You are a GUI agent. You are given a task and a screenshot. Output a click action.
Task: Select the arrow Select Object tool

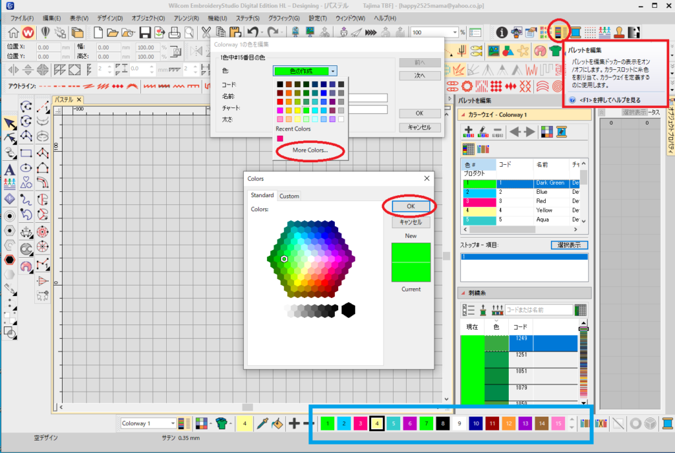[x=9, y=124]
